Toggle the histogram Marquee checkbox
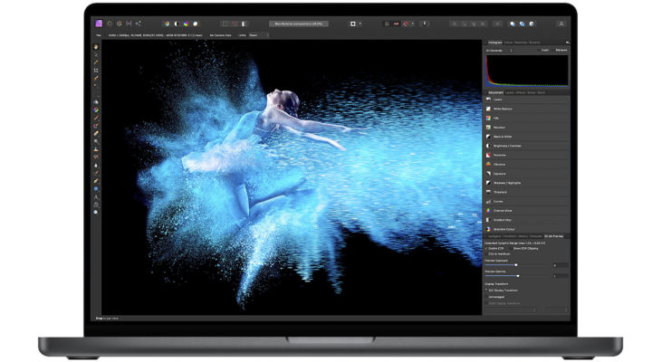Image resolution: width=652 pixels, height=362 pixels. (x=553, y=50)
